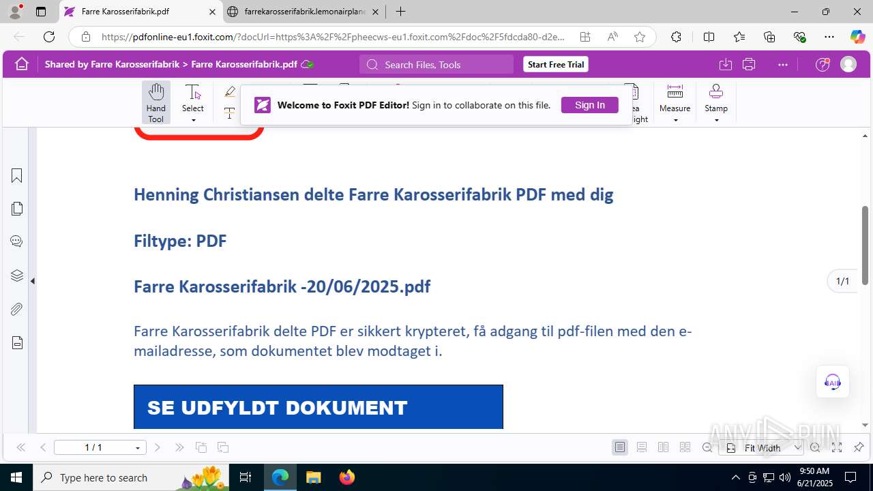Viewport: 873px width, 491px height.
Task: Open the page number dropdown
Action: click(x=138, y=448)
